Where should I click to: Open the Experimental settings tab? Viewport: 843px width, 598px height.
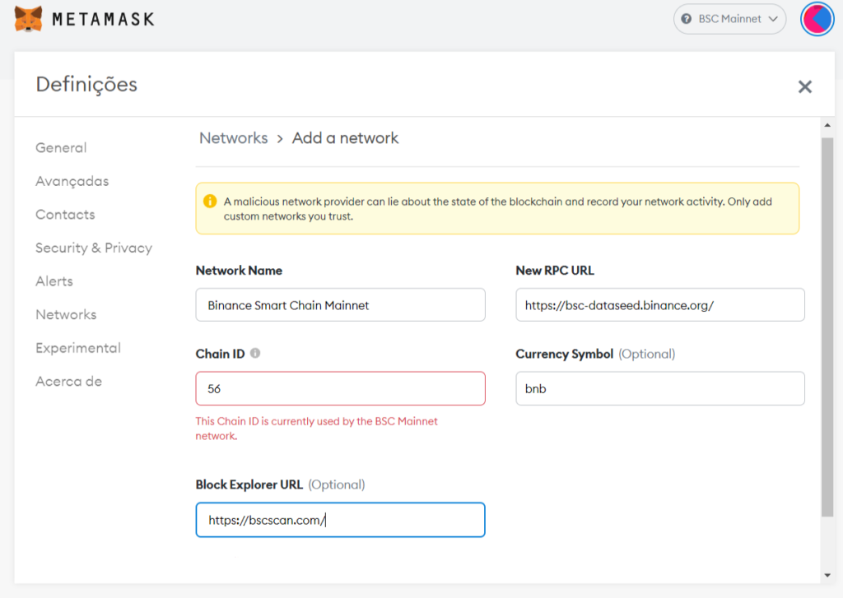(78, 348)
